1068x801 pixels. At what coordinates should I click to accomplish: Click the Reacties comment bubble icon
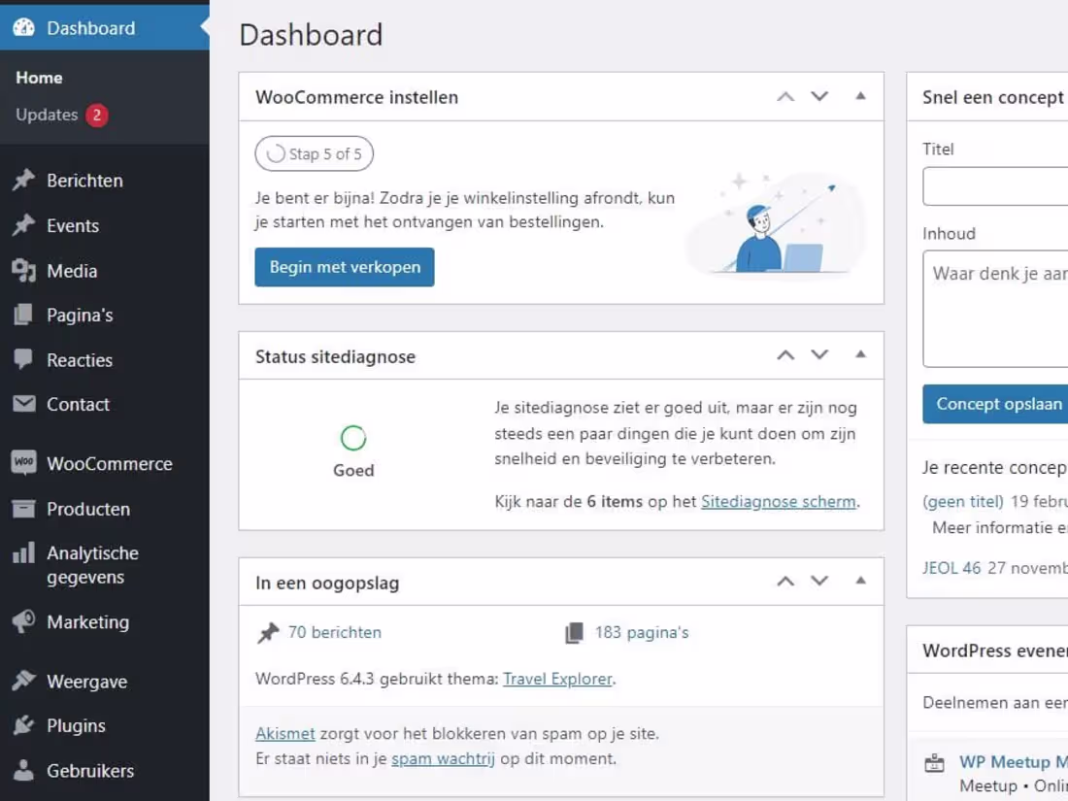(x=24, y=359)
